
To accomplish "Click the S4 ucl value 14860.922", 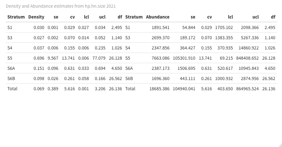I will (x=249, y=48).
